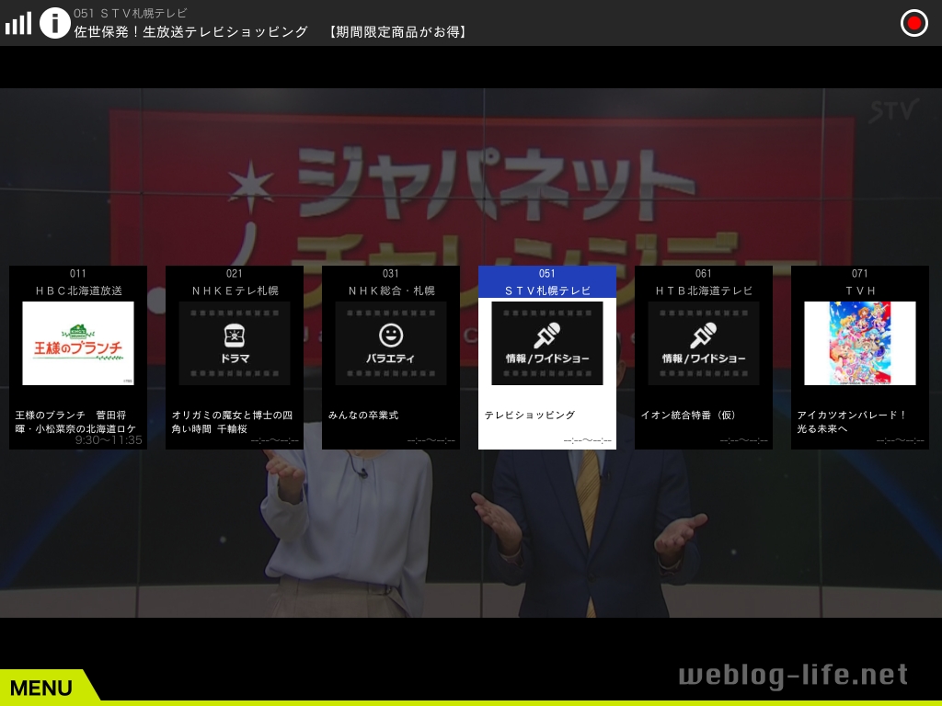Start recording with the red record button

click(913, 23)
